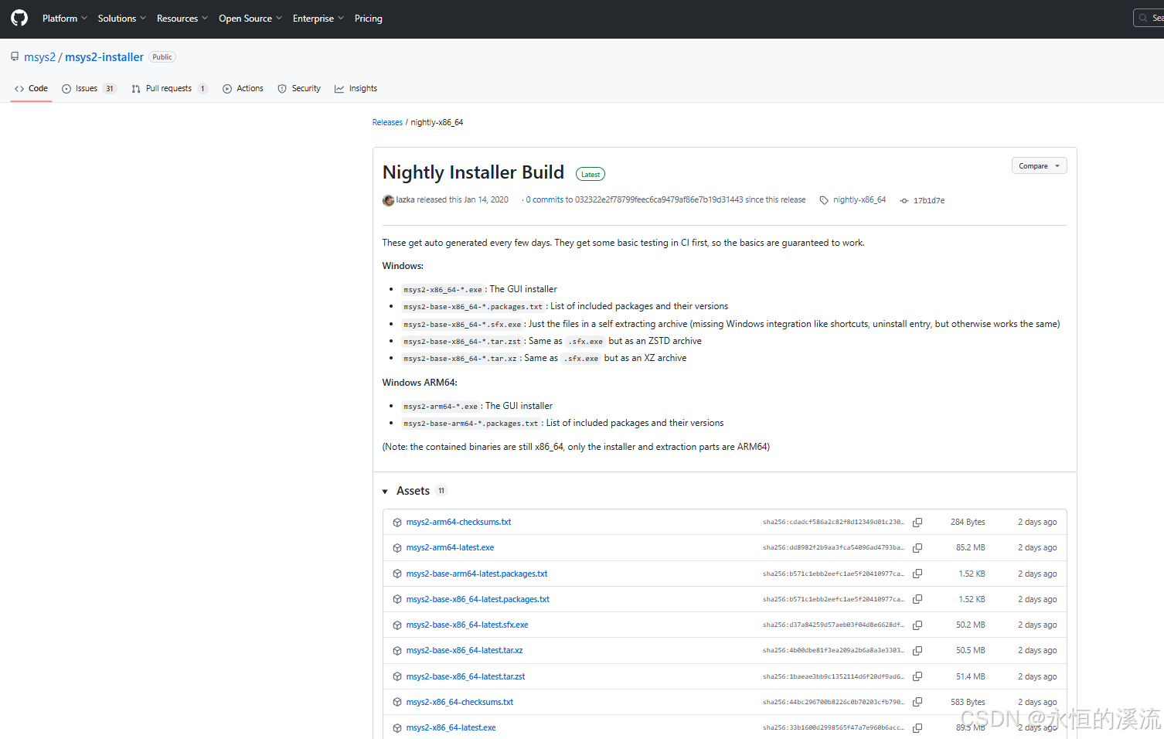Download msys2-base-x86_64-latest.sfx.exe
1164x739 pixels.
[x=468, y=625]
